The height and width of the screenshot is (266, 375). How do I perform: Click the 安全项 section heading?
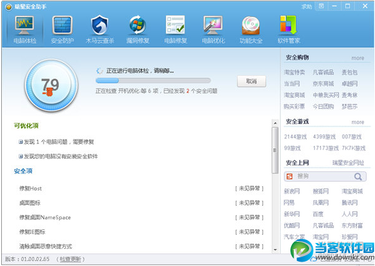click(23, 171)
